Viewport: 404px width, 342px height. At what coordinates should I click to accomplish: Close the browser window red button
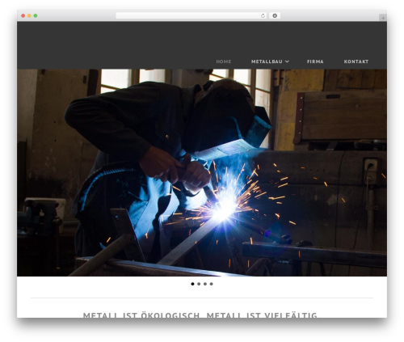(23, 15)
